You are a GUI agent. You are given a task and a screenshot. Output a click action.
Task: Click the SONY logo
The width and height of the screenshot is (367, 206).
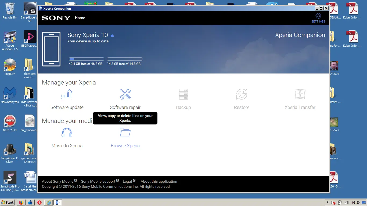pos(56,18)
